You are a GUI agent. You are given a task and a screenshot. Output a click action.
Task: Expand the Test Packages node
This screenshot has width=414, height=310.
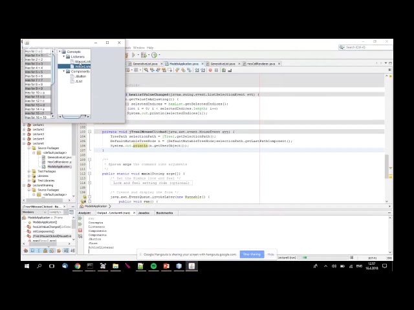click(29, 171)
